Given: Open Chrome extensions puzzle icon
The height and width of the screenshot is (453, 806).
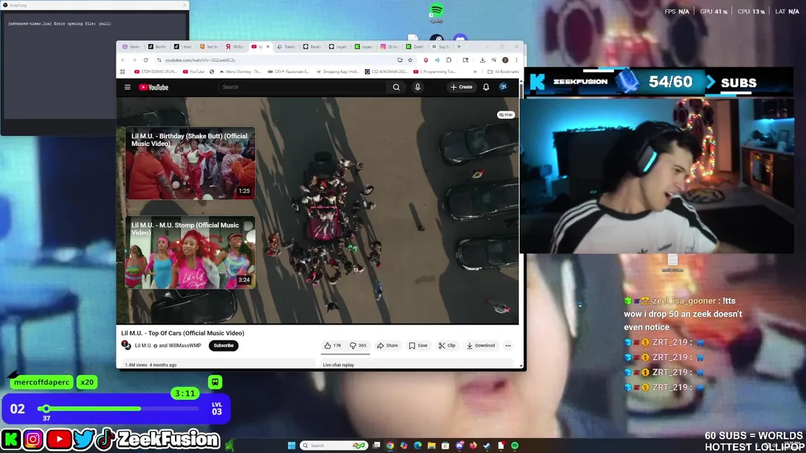Looking at the screenshot, I should pyautogui.click(x=449, y=60).
